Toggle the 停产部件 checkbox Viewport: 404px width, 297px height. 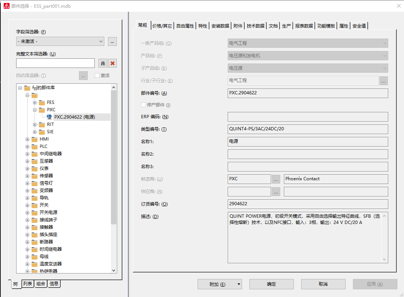(x=143, y=105)
